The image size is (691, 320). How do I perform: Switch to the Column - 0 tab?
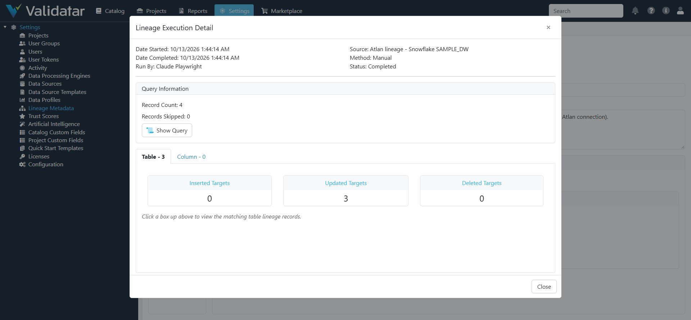pos(191,157)
